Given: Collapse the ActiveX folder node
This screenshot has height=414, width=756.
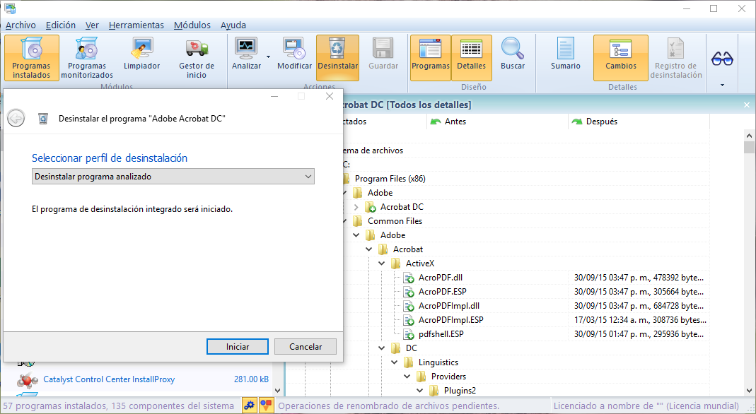Looking at the screenshot, I should point(382,264).
